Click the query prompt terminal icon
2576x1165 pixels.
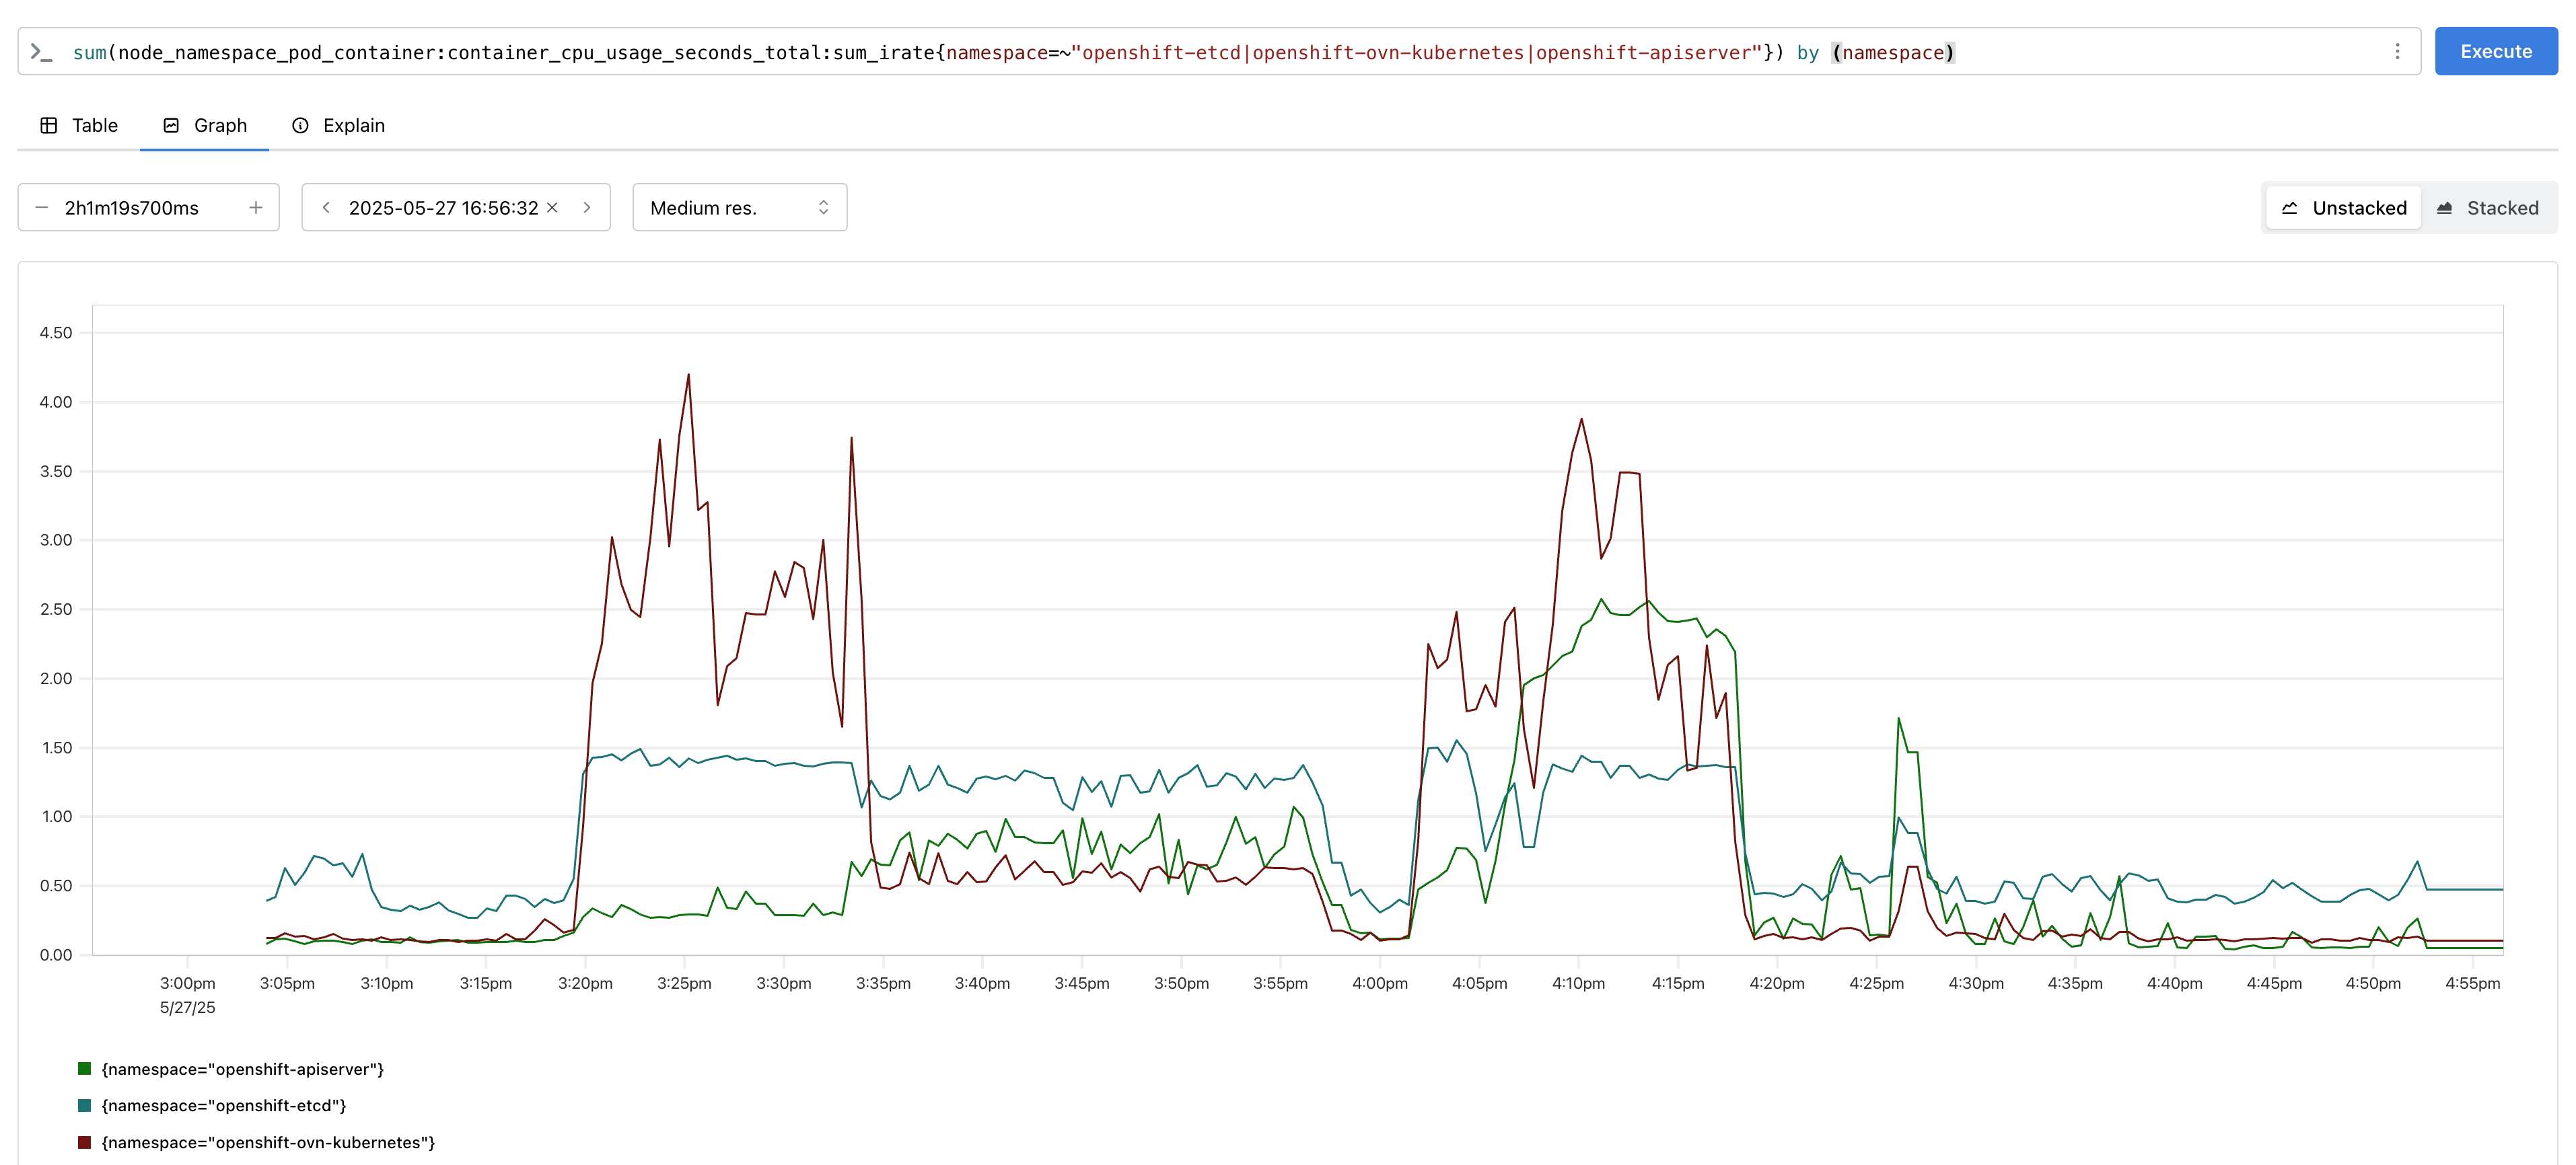pos(41,52)
